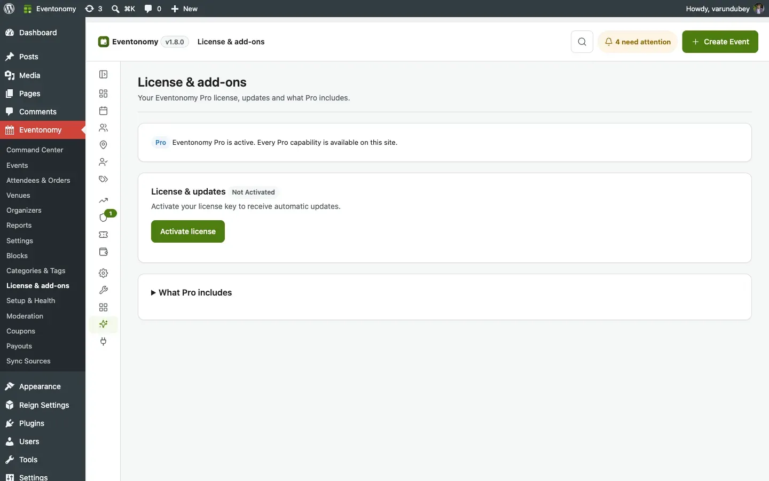Open Payouts via the wallet icon

pyautogui.click(x=104, y=252)
